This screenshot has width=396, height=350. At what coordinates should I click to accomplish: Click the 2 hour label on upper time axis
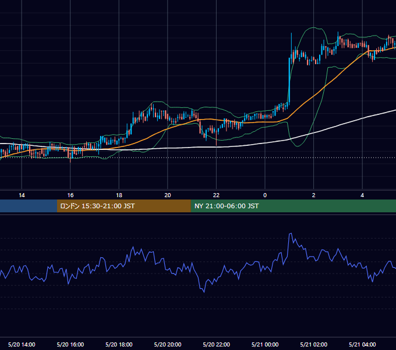click(x=314, y=195)
